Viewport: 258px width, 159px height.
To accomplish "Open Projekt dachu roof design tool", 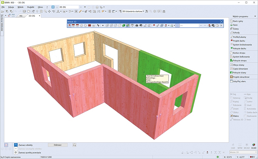I will point(239,41).
